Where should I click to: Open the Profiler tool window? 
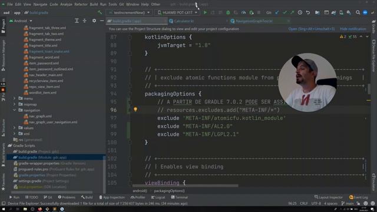click(x=138, y=197)
